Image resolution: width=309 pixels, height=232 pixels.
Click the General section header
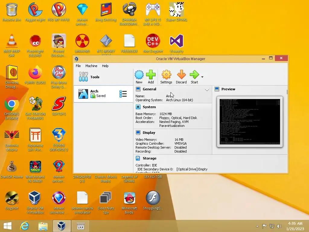[x=149, y=89]
